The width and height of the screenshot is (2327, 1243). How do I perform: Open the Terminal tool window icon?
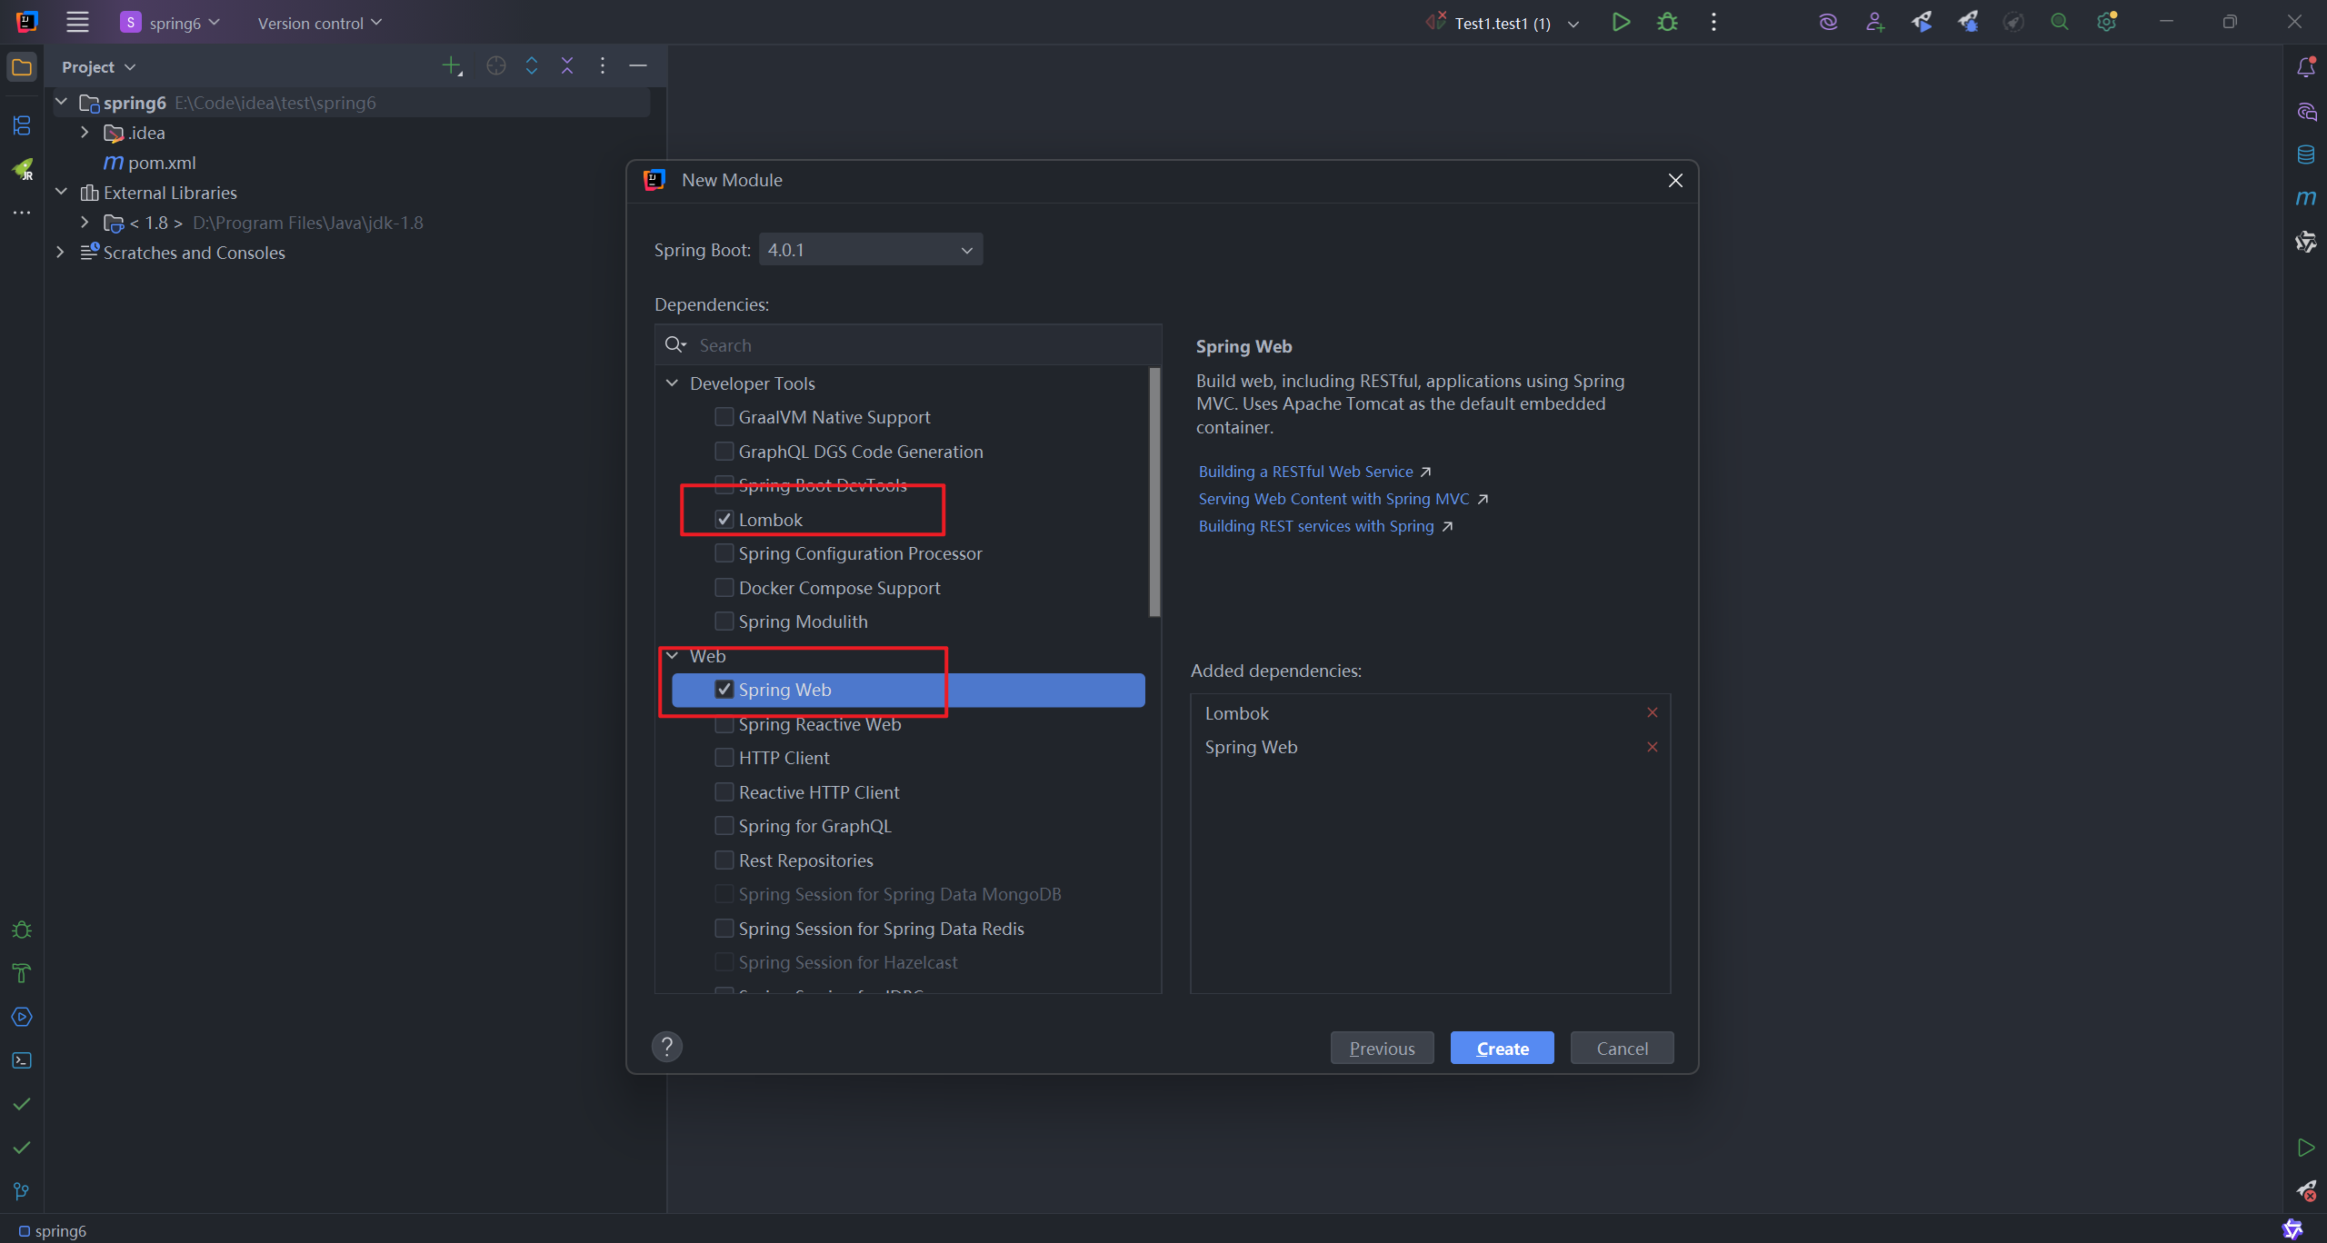22,1060
